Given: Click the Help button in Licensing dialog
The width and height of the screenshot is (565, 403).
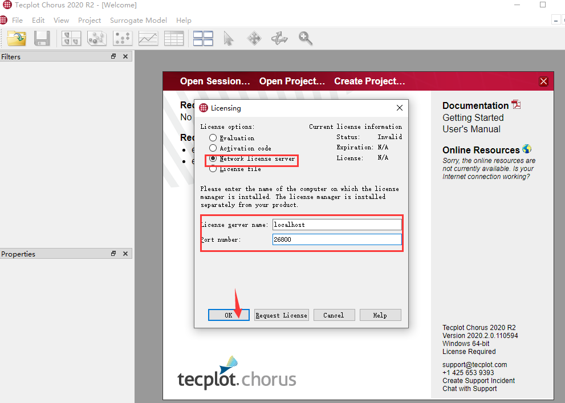Looking at the screenshot, I should [x=380, y=315].
